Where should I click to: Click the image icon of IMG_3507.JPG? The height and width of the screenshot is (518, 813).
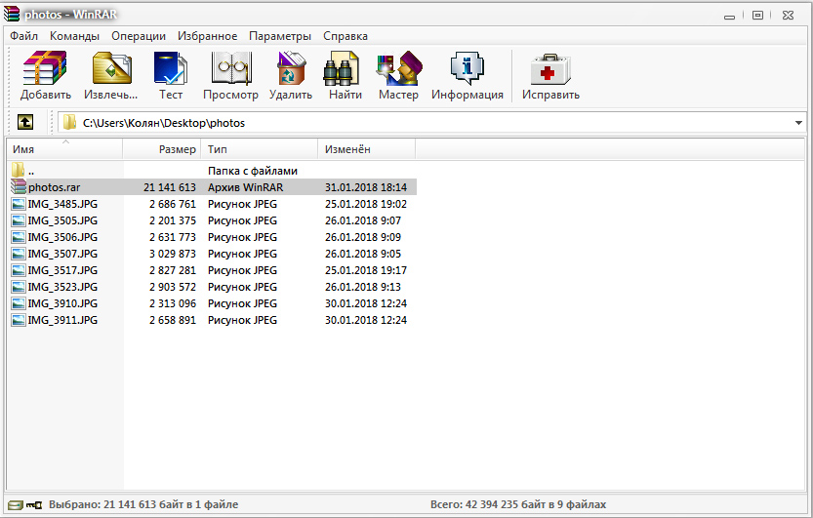pyautogui.click(x=19, y=254)
